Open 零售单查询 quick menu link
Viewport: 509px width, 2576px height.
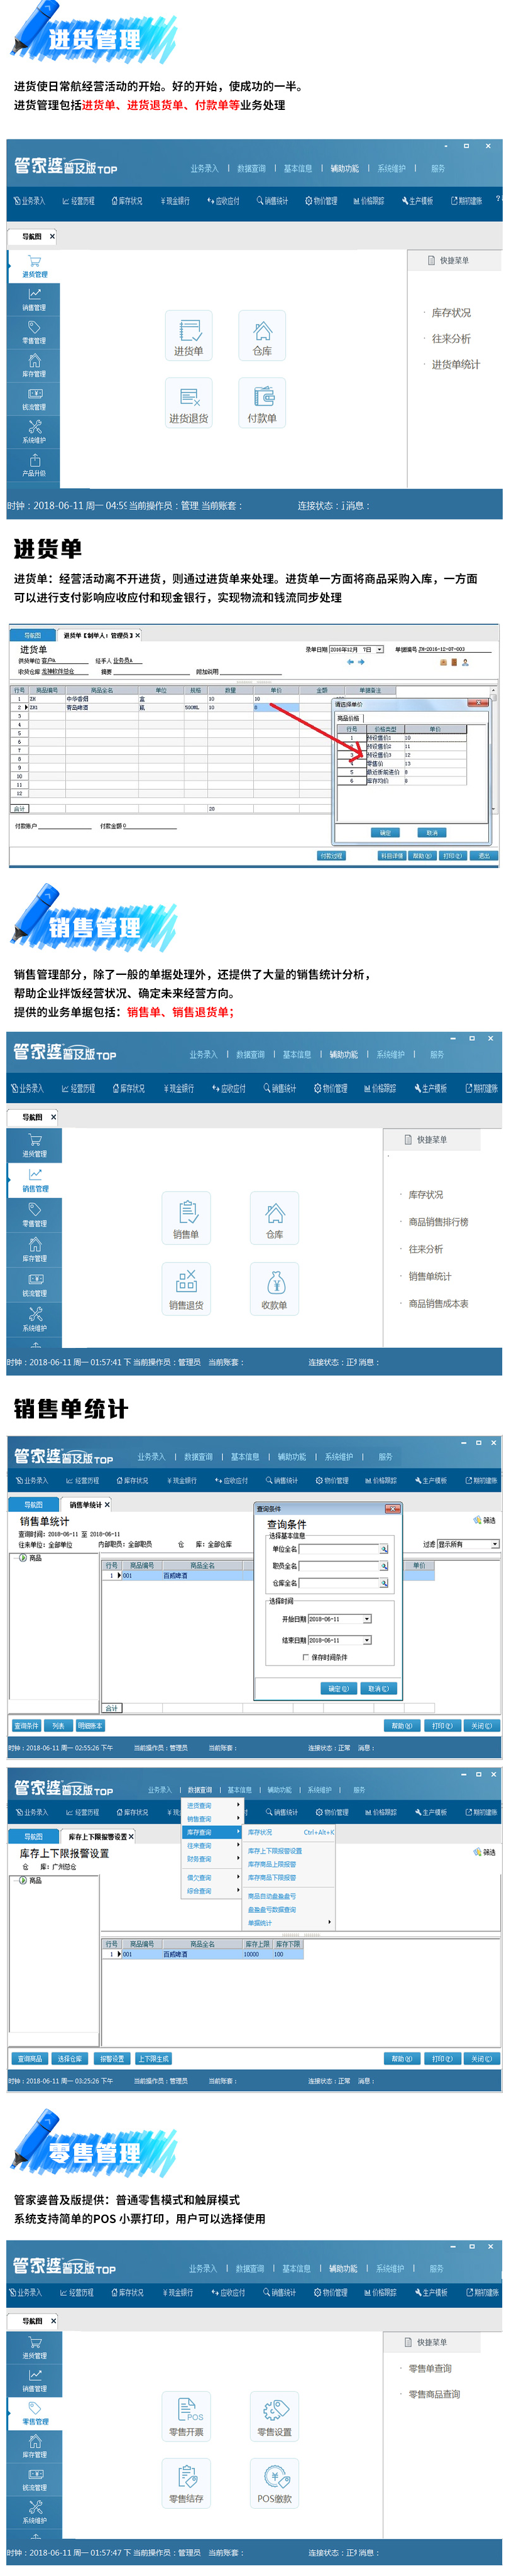coord(430,2369)
